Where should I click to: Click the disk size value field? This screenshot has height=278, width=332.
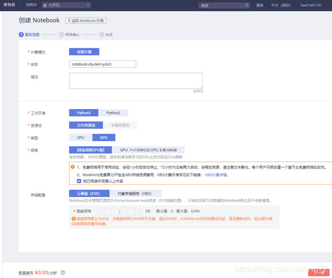pos(119,211)
